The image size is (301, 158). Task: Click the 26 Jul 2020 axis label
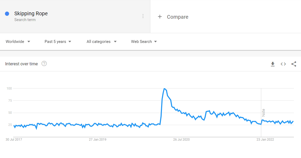click(x=181, y=140)
